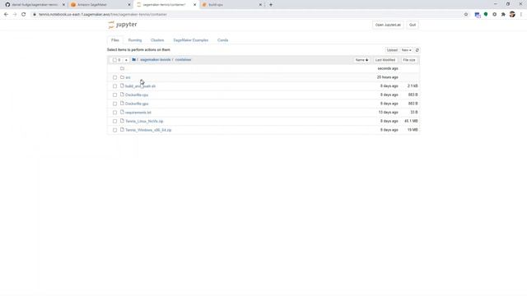Close the GitHub browser tab
Image resolution: width=527 pixels, height=296 pixels.
click(63, 5)
